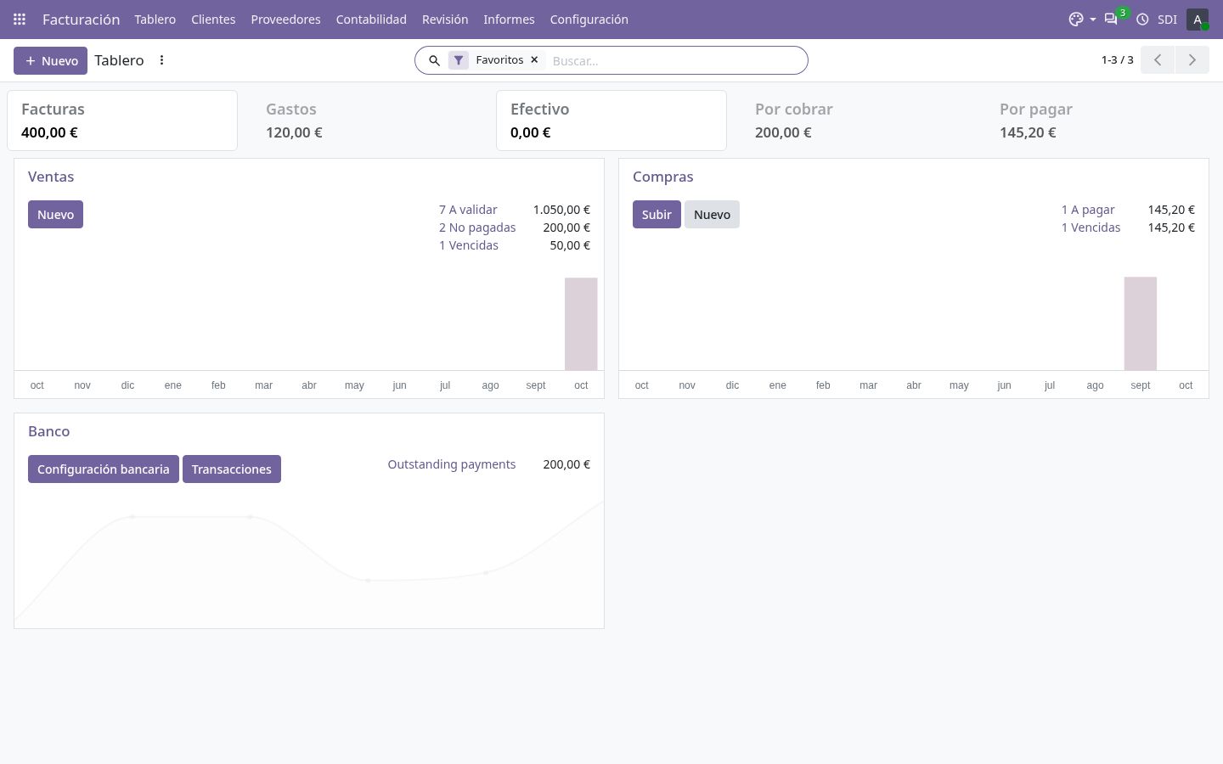1223x764 pixels.
Task: Click the 50,00 € amount in Ventas
Action: (570, 245)
